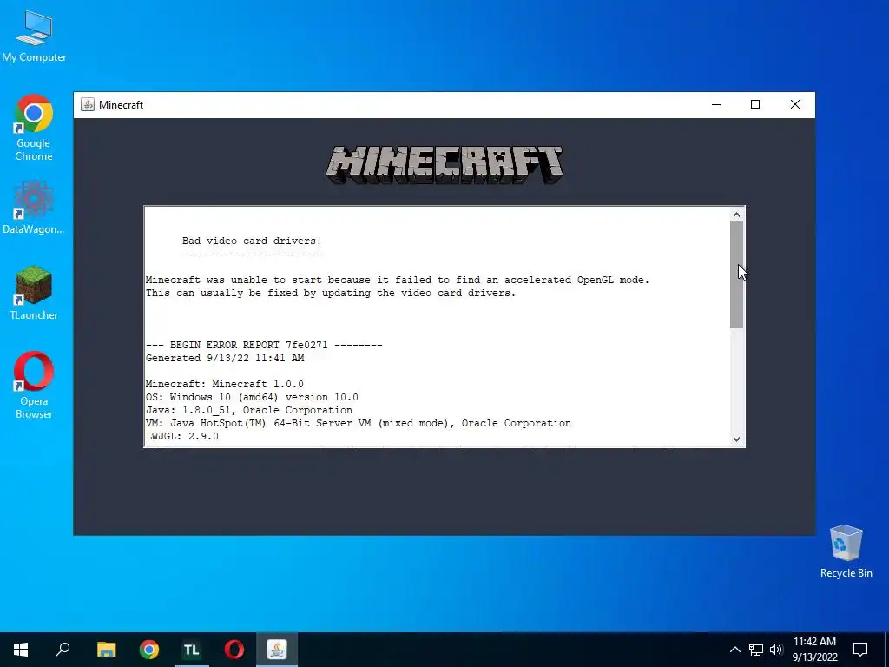The height and width of the screenshot is (667, 889).
Task: Minimize the Minecraft window
Action: (716, 104)
